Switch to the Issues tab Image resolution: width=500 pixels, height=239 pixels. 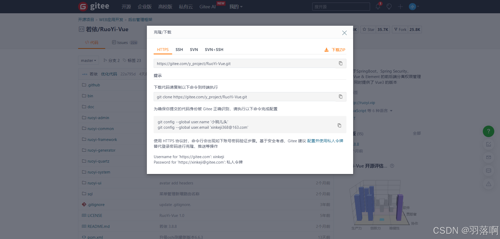pos(125,42)
